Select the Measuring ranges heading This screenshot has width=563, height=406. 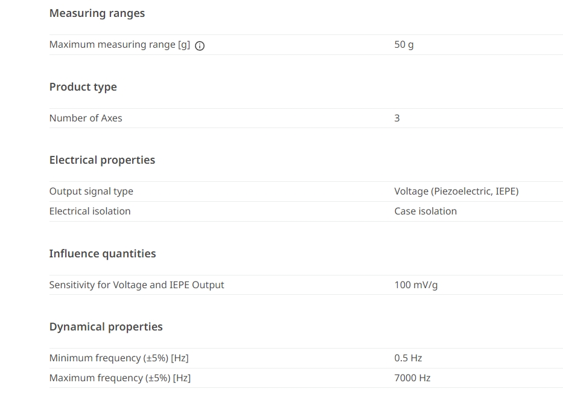coord(97,13)
